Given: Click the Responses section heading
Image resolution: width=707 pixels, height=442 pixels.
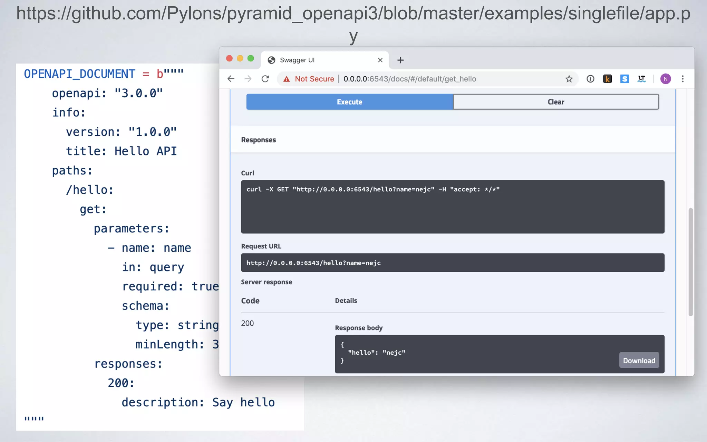Looking at the screenshot, I should (259, 140).
